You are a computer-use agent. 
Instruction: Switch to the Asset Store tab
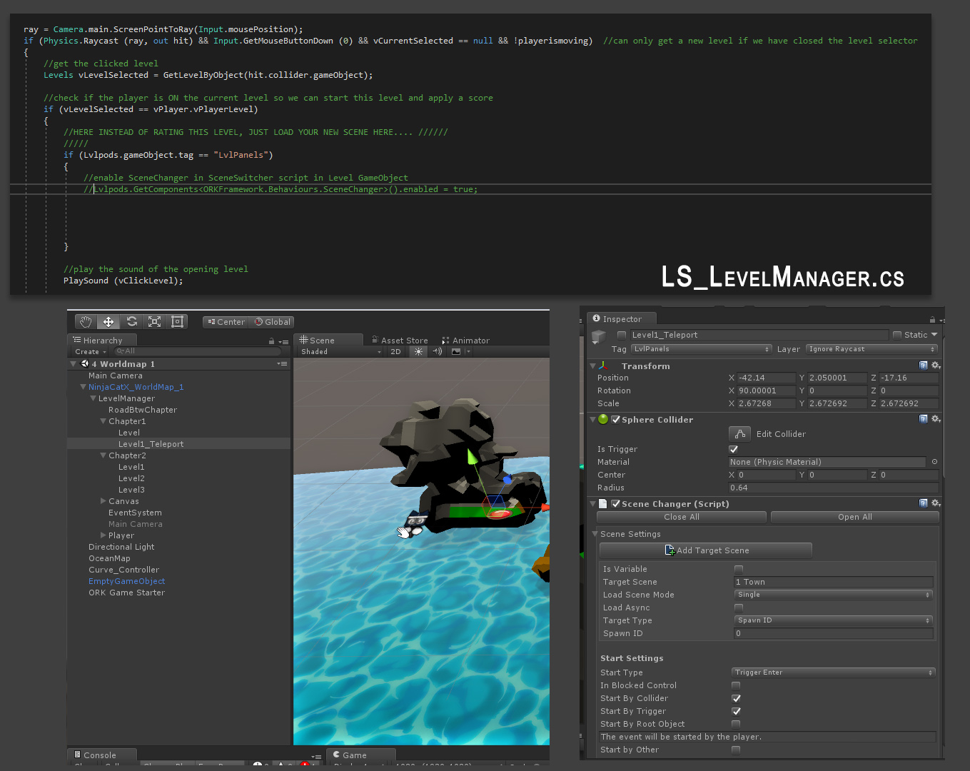coord(400,341)
